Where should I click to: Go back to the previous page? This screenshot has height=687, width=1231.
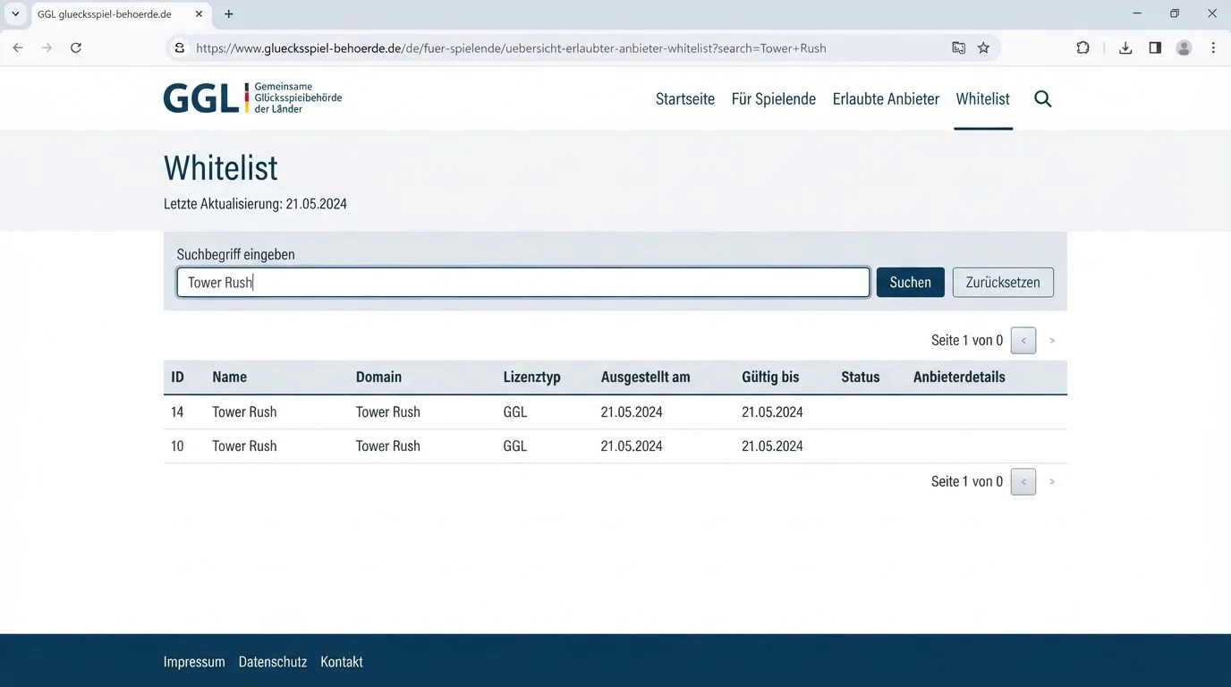18,48
